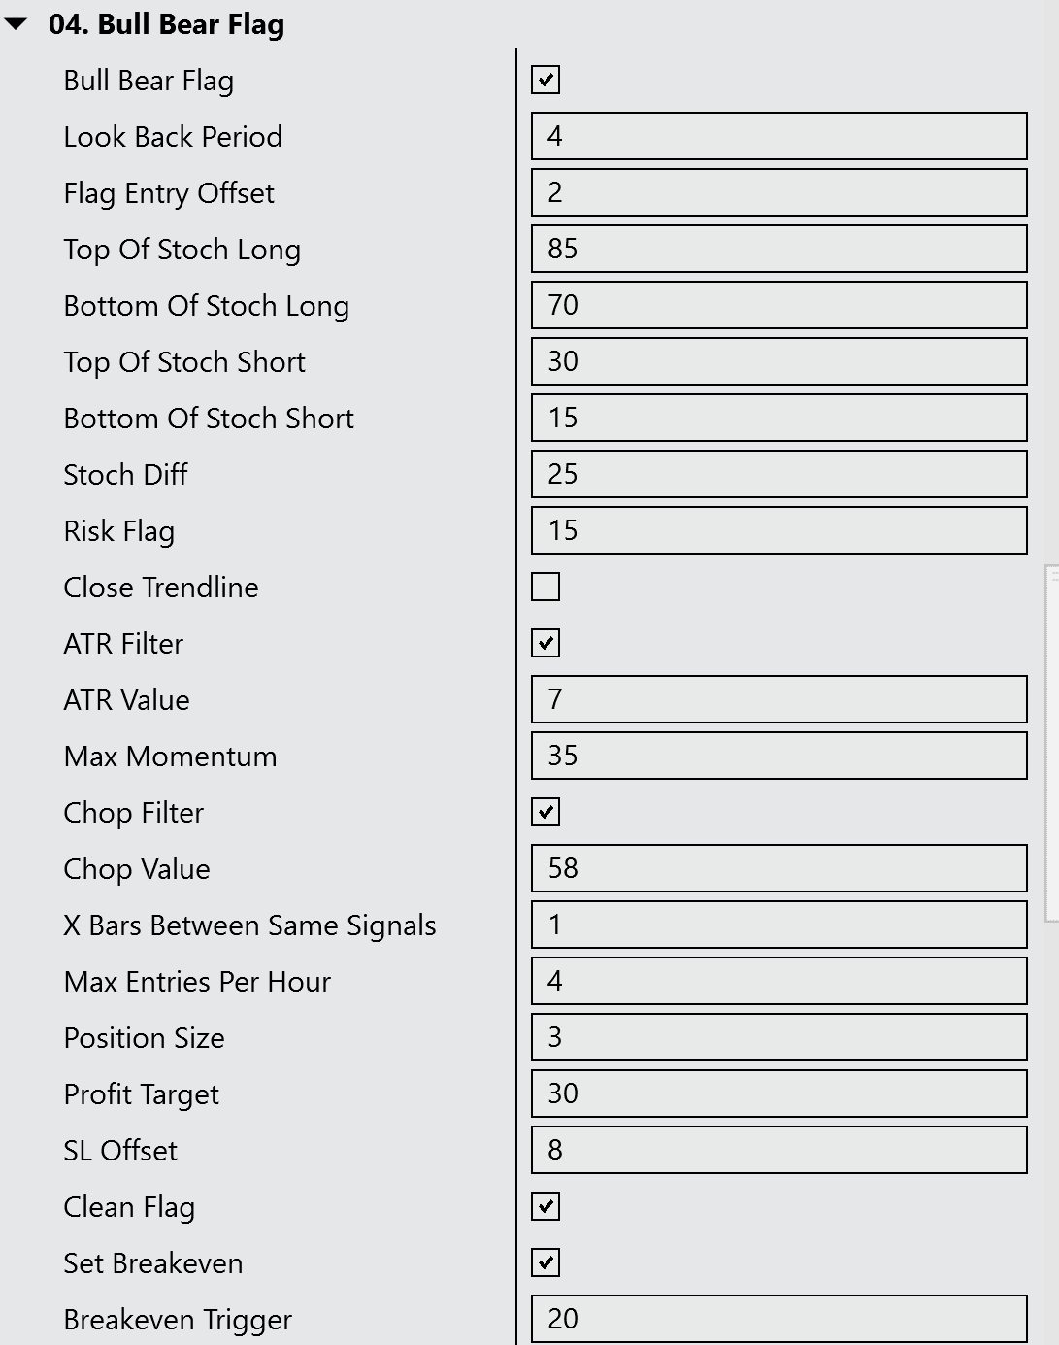Image resolution: width=1059 pixels, height=1345 pixels.
Task: Edit the Max Momentum field
Action: [x=778, y=756]
